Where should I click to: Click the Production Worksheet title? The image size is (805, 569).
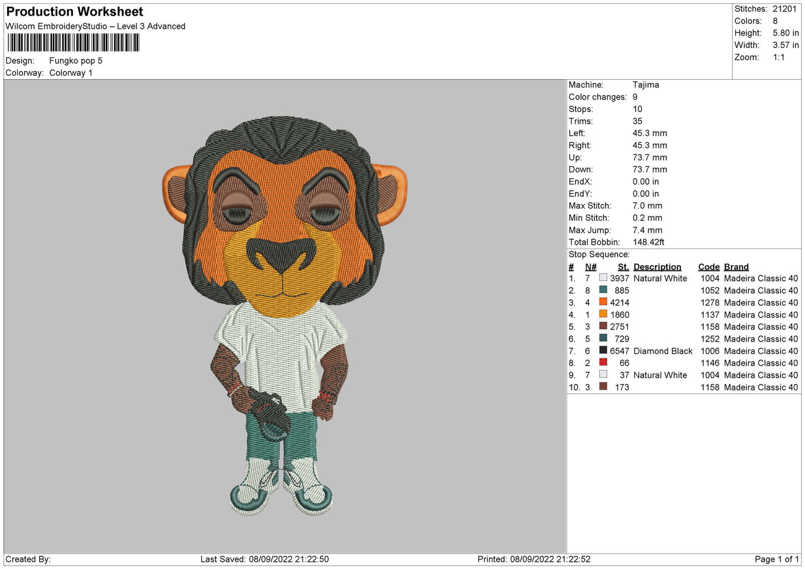coord(75,12)
